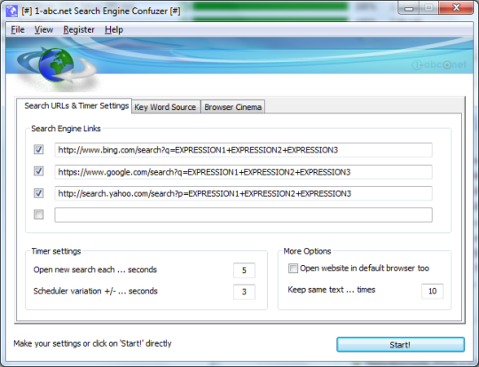Uncheck the Bing search URL checkbox
The width and height of the screenshot is (479, 367).
(x=38, y=150)
